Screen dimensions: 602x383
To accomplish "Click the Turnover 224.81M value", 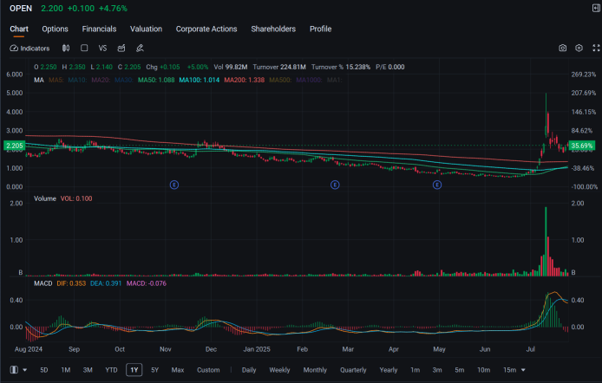I will 279,67.
